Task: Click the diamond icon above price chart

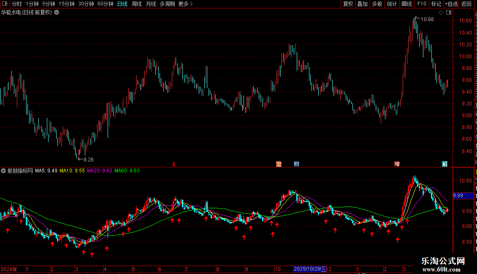Action: coord(441,13)
